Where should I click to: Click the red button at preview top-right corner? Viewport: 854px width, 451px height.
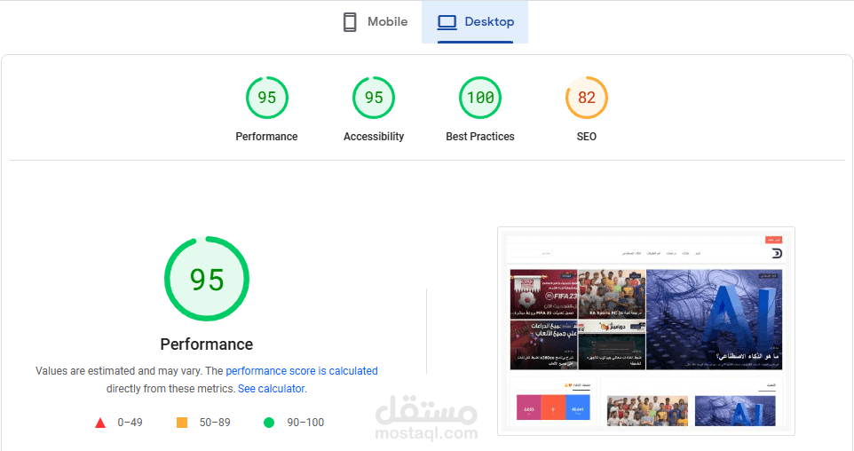click(x=773, y=240)
